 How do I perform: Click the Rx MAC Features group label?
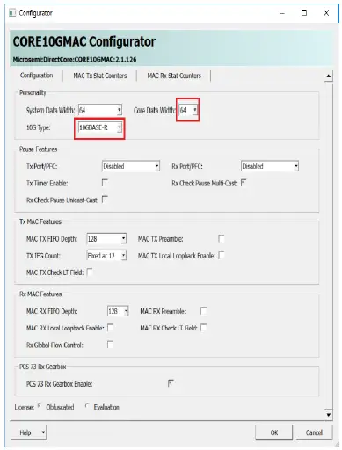point(40,294)
